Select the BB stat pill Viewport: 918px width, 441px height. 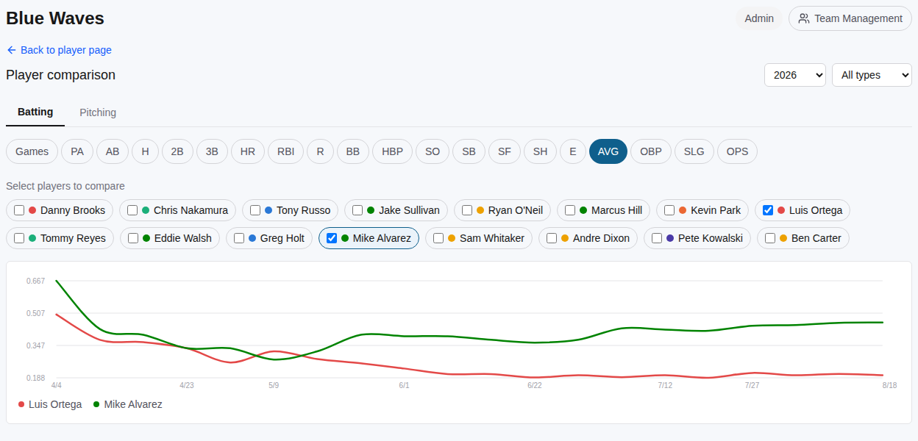coord(353,151)
